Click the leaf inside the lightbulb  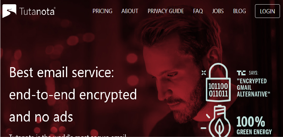(219, 127)
